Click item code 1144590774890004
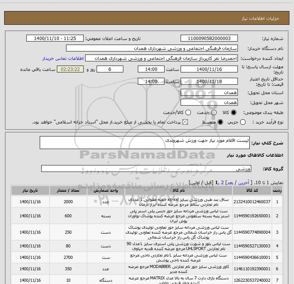This screenshot has height=284, width=294. coord(252,232)
